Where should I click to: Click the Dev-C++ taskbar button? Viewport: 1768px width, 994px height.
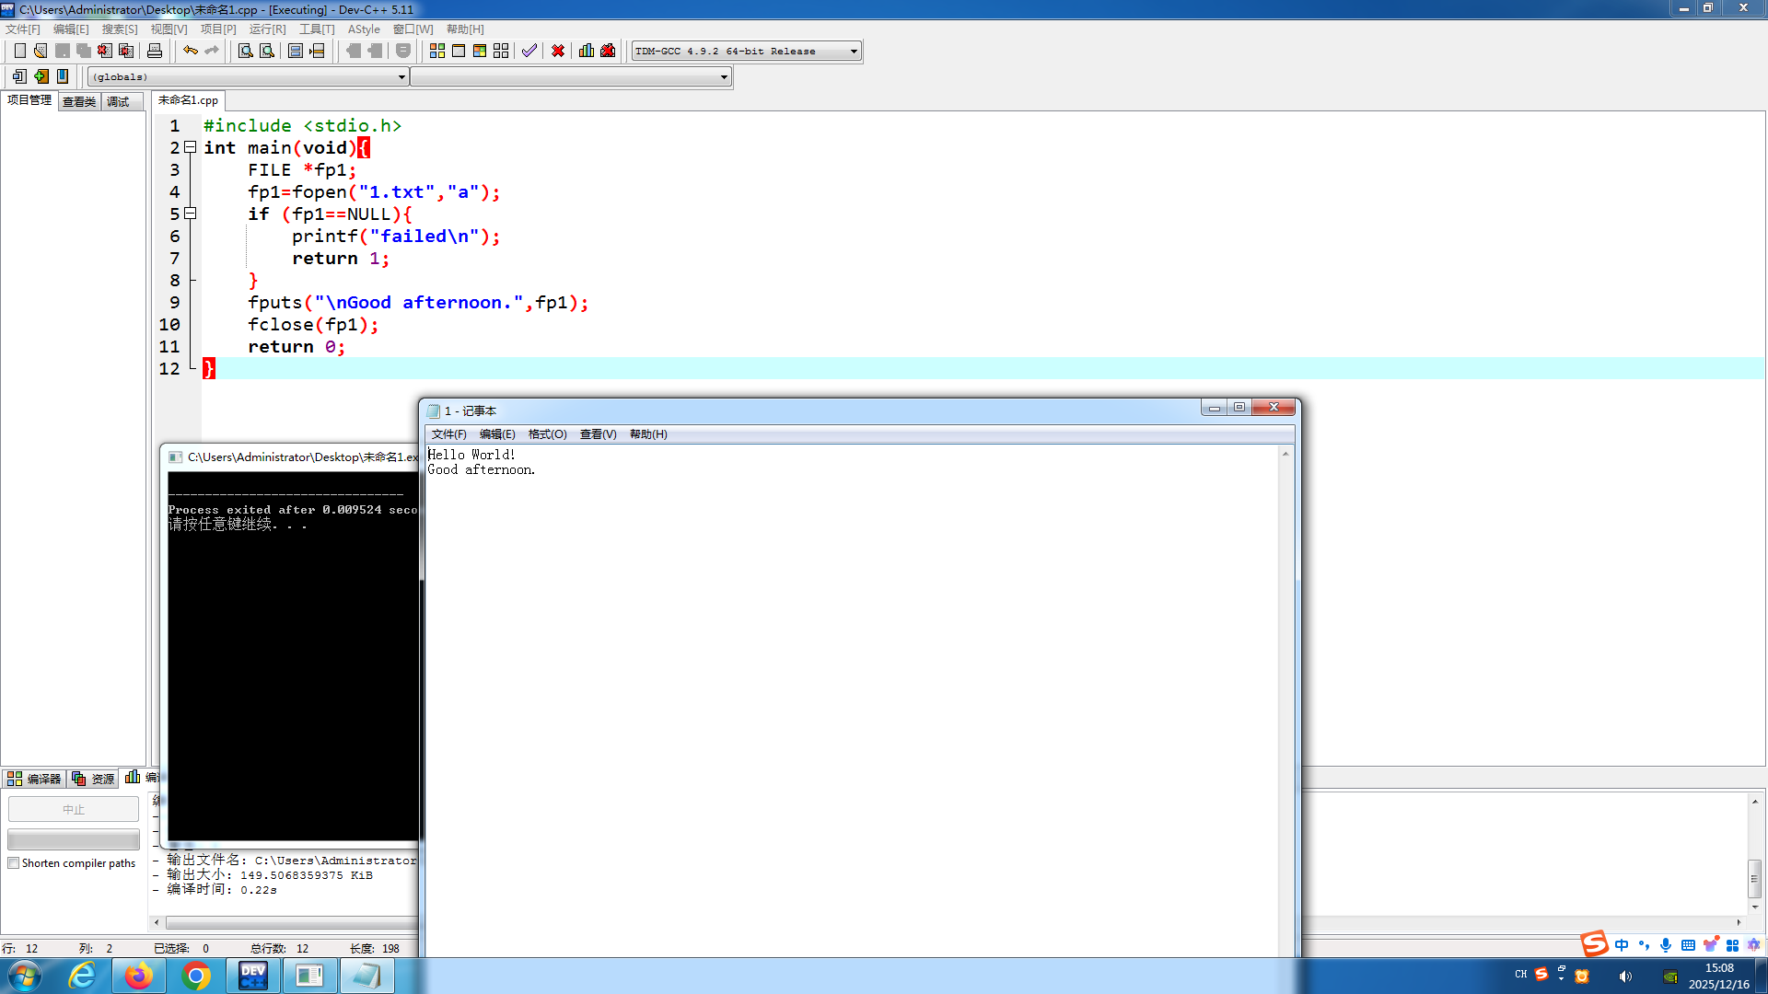click(x=252, y=976)
